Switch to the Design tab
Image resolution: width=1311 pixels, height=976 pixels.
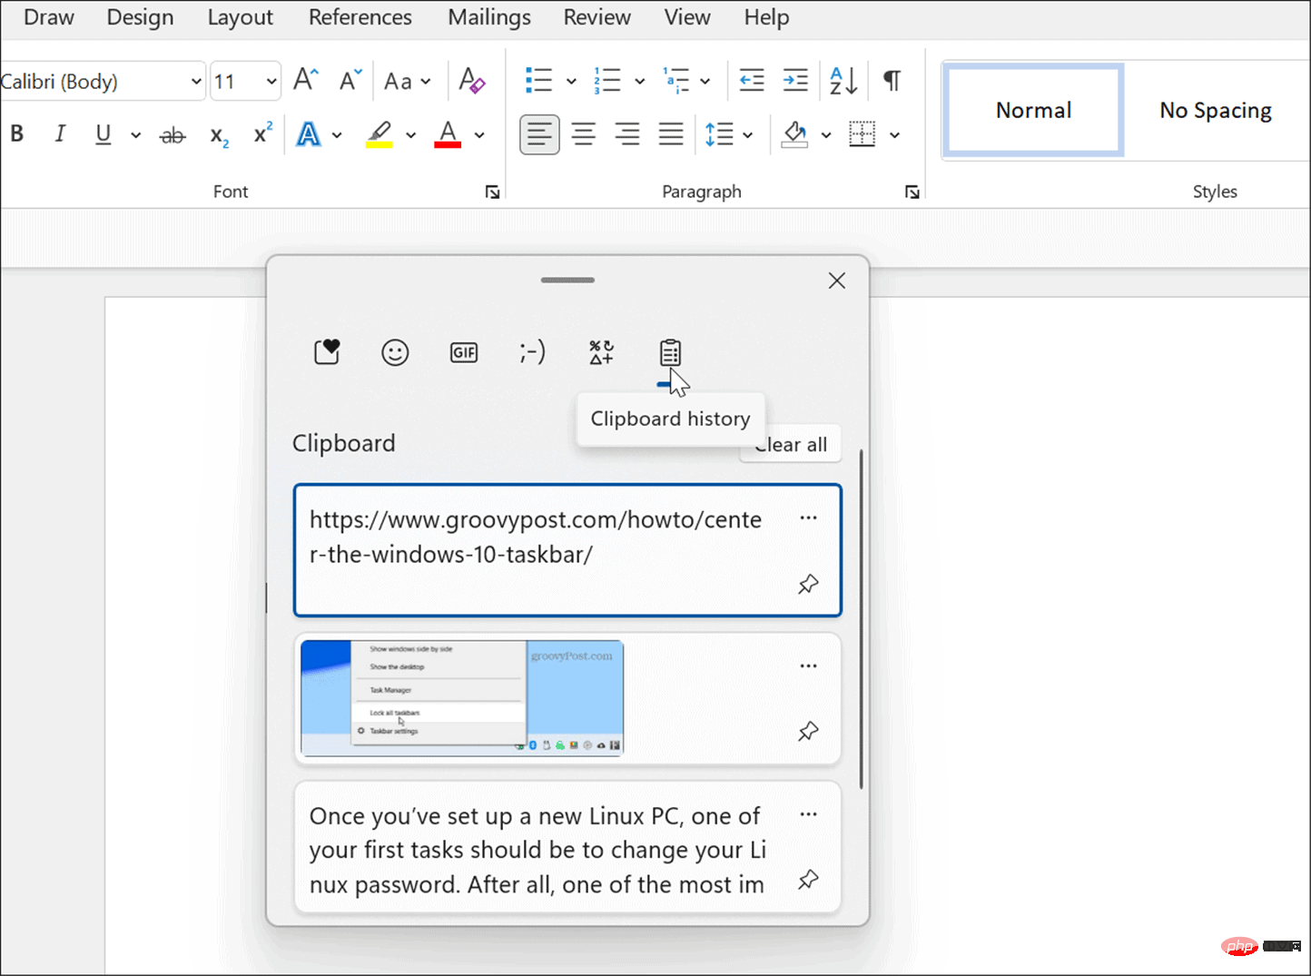[140, 17]
